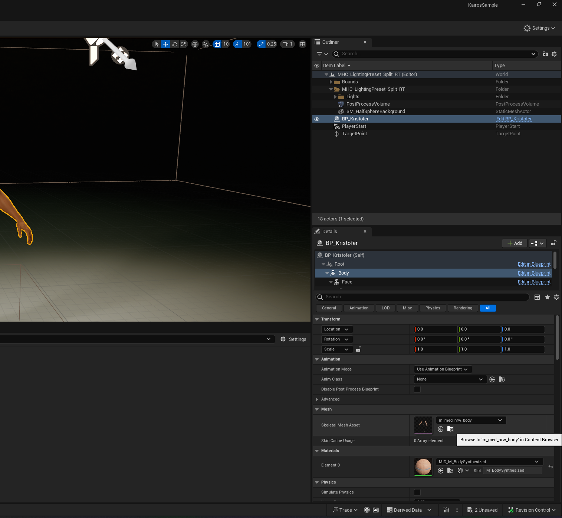Screen dimensions: 562x518
Task: Toggle Scale lock ratio icon
Action: coord(359,349)
